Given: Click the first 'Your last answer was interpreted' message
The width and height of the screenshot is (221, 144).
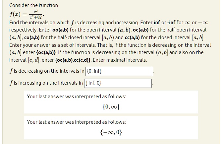Looking at the screenshot, I should (x=76, y=97).
